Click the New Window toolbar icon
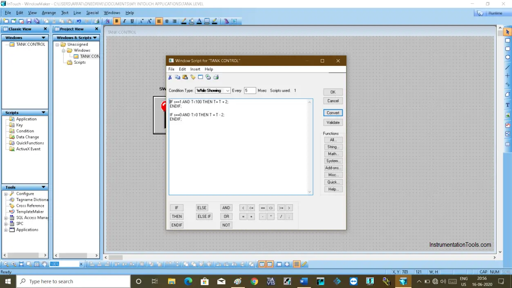The height and width of the screenshot is (288, 512). (x=6, y=21)
